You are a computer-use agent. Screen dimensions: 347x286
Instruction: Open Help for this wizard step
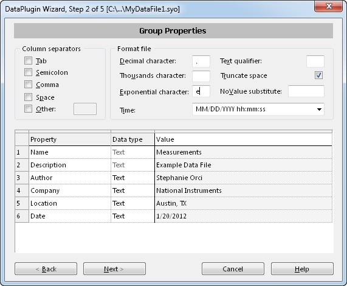(x=302, y=269)
